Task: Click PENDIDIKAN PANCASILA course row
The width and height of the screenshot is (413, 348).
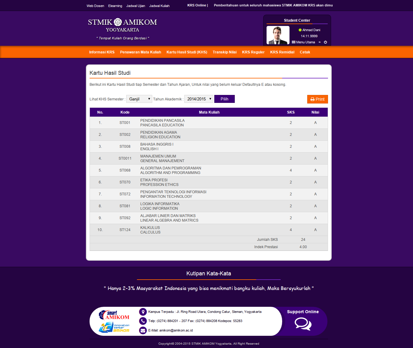Action: (209, 123)
